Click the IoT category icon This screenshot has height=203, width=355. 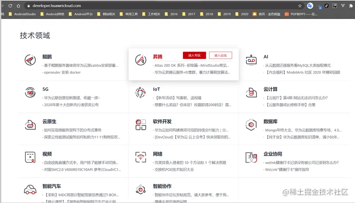(x=140, y=92)
